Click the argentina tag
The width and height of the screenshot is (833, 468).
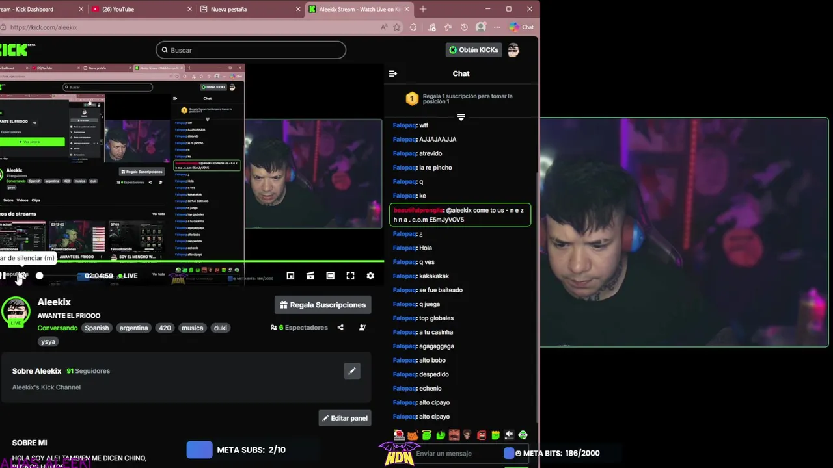pos(133,328)
